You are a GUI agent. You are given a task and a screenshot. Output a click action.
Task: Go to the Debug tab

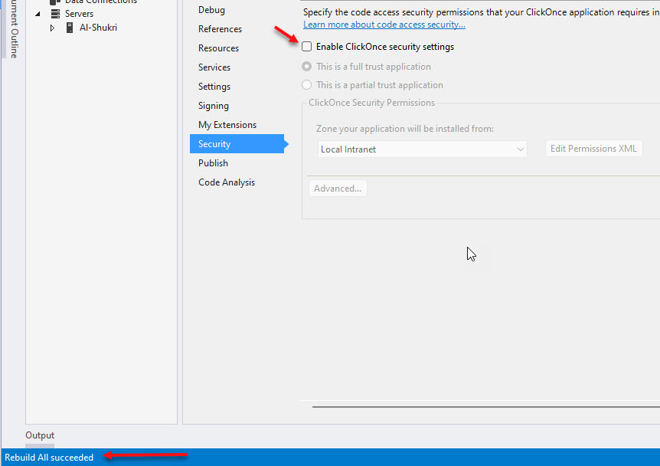(x=211, y=10)
